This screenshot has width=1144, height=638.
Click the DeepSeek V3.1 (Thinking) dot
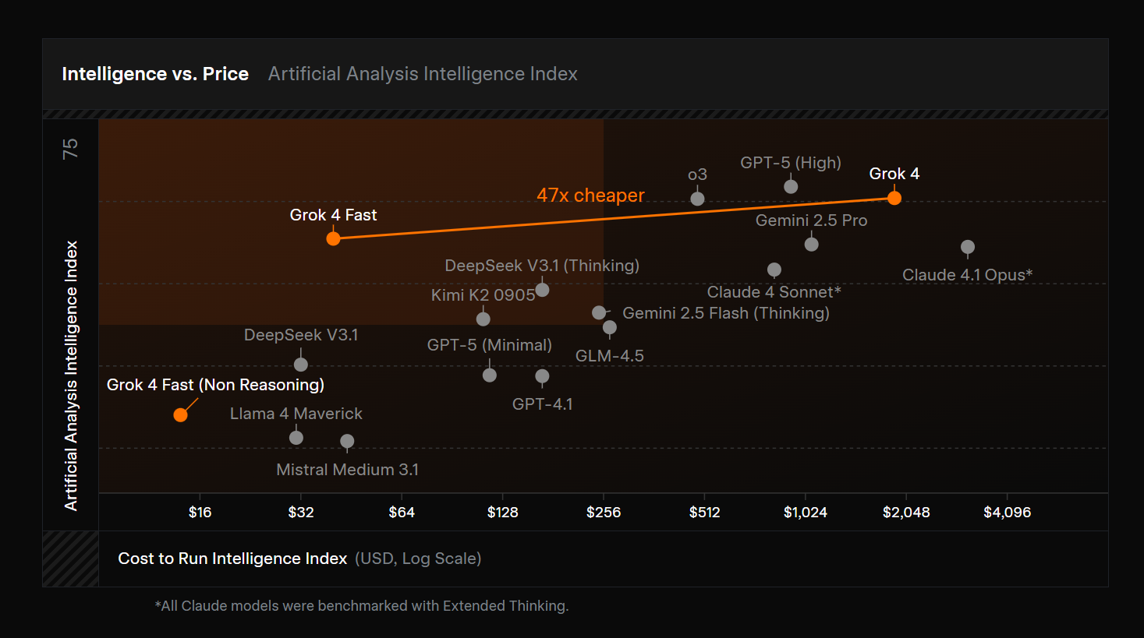point(542,290)
